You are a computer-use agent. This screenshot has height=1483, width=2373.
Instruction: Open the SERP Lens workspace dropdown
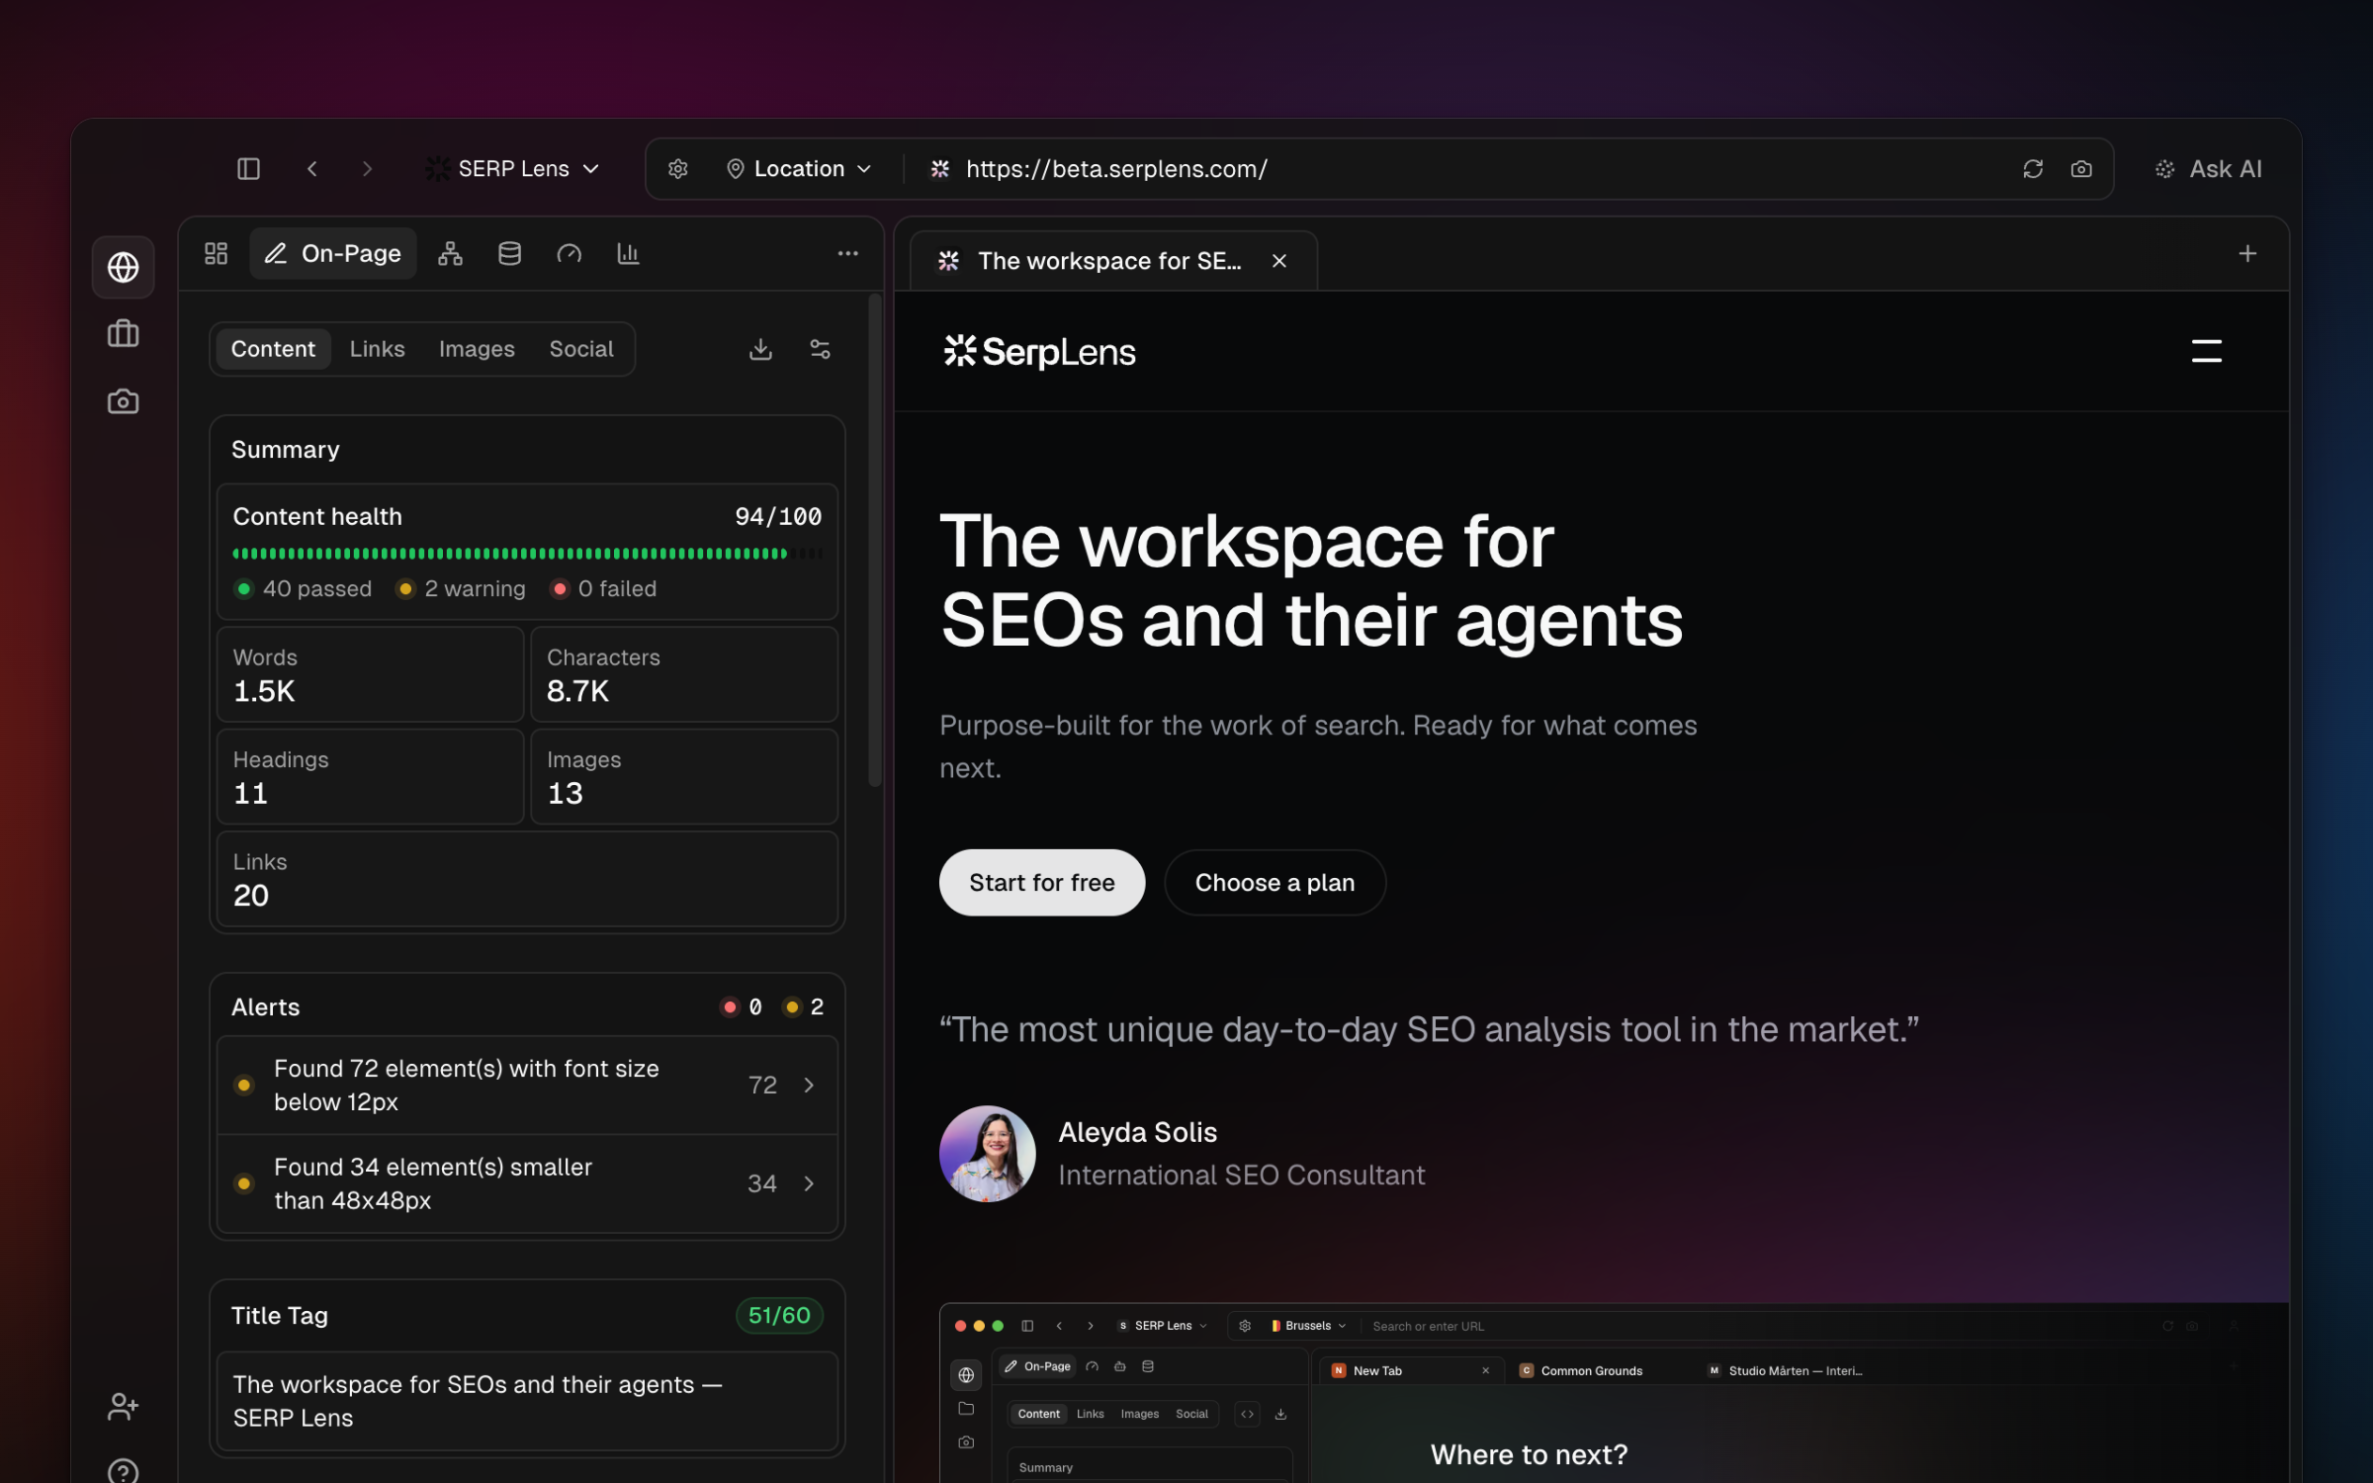pos(512,169)
